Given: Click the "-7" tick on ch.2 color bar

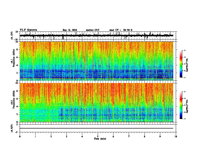Looking at the screenshot, I should click(184, 119).
